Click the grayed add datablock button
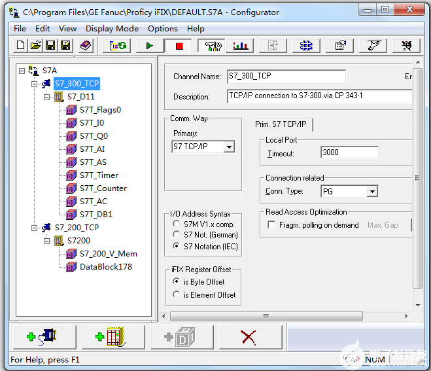Screen dimensions: 431x371 point(182,337)
